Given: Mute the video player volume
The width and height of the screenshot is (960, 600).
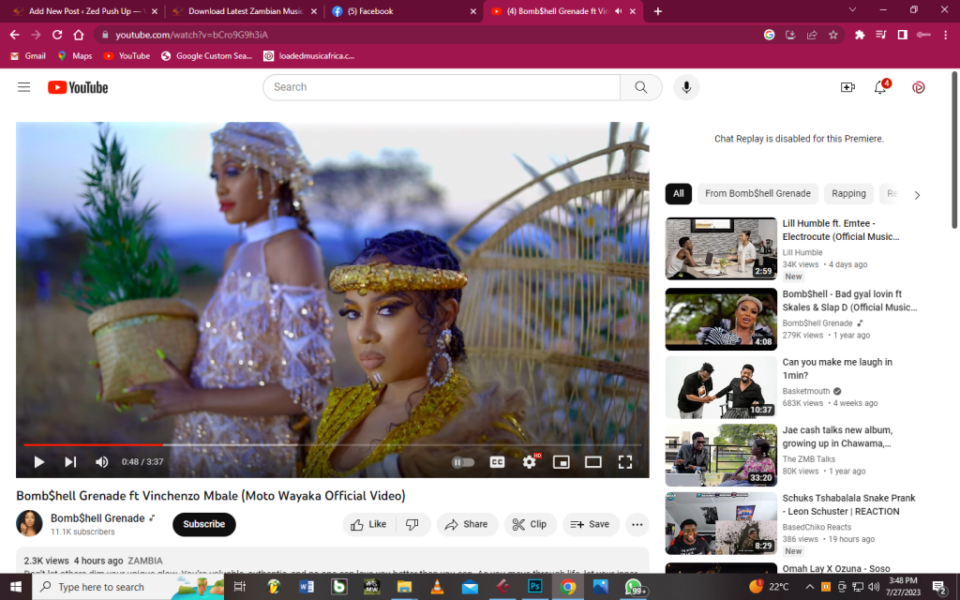Looking at the screenshot, I should point(102,461).
